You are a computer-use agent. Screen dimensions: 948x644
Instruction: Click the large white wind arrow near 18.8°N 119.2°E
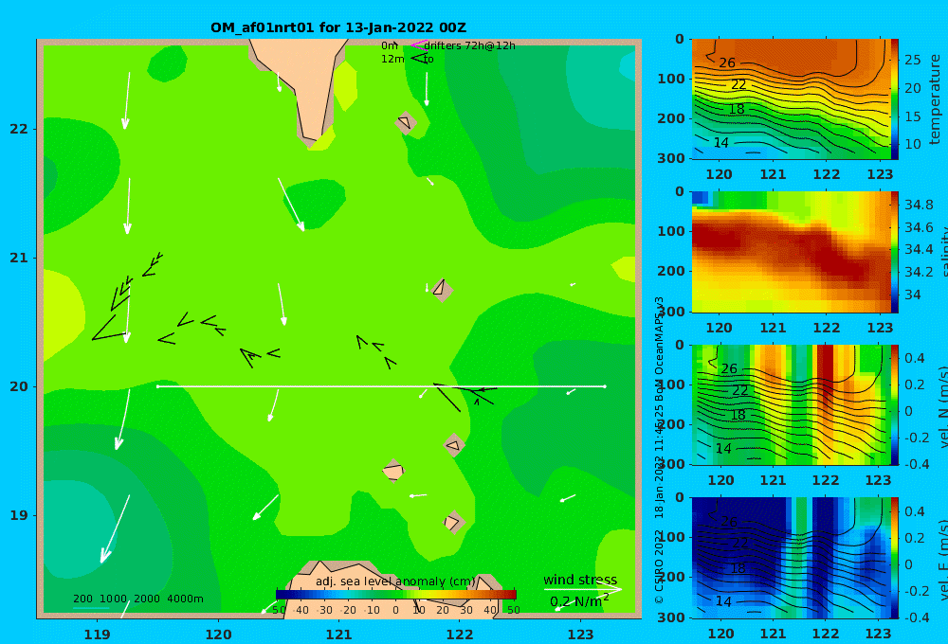115,529
